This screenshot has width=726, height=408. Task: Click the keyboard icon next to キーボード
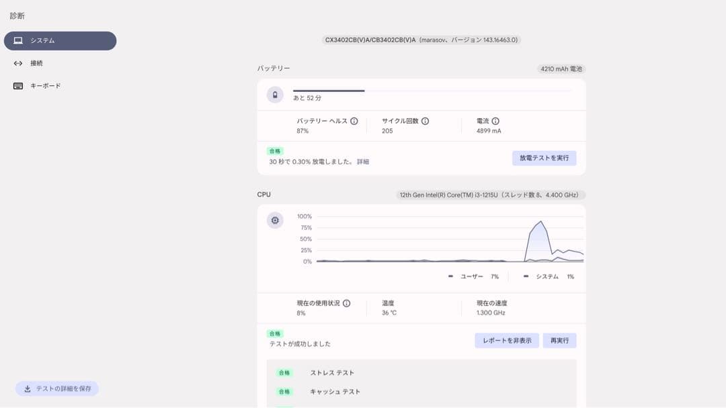18,85
